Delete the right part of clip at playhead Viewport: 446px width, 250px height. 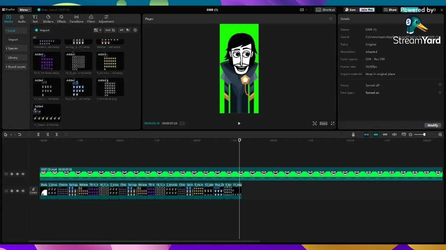tap(57, 134)
